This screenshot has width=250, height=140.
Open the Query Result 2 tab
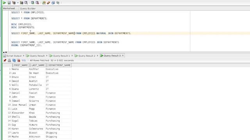[x=87, y=56]
